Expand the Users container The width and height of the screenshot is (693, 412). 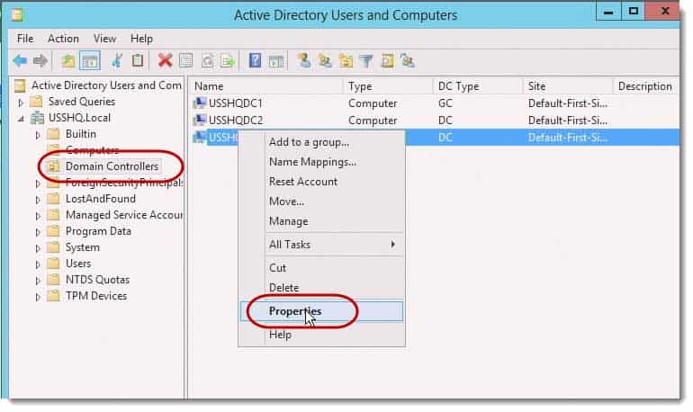tap(38, 264)
